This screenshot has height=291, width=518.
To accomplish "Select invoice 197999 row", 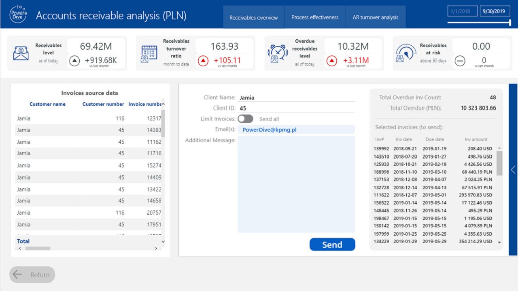I will pos(433,234).
